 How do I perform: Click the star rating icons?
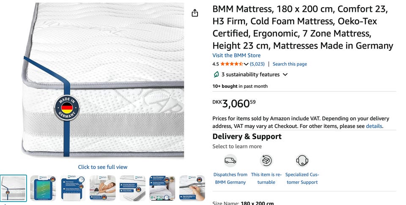click(231, 64)
